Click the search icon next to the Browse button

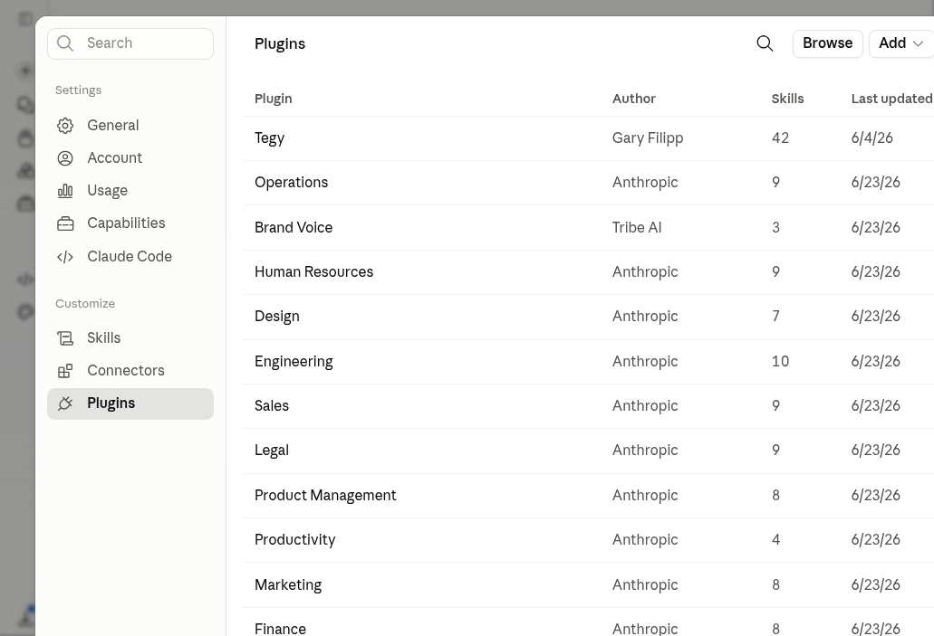pos(765,43)
